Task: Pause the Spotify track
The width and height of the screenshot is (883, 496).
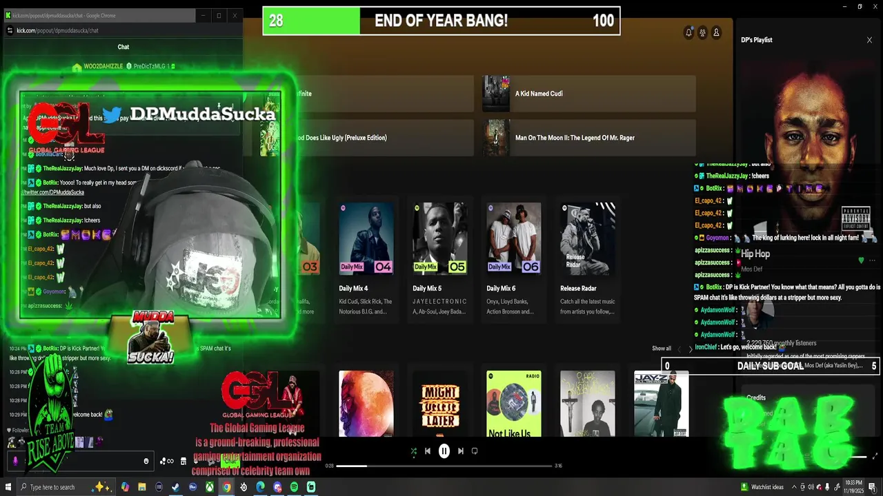Action: coord(444,451)
